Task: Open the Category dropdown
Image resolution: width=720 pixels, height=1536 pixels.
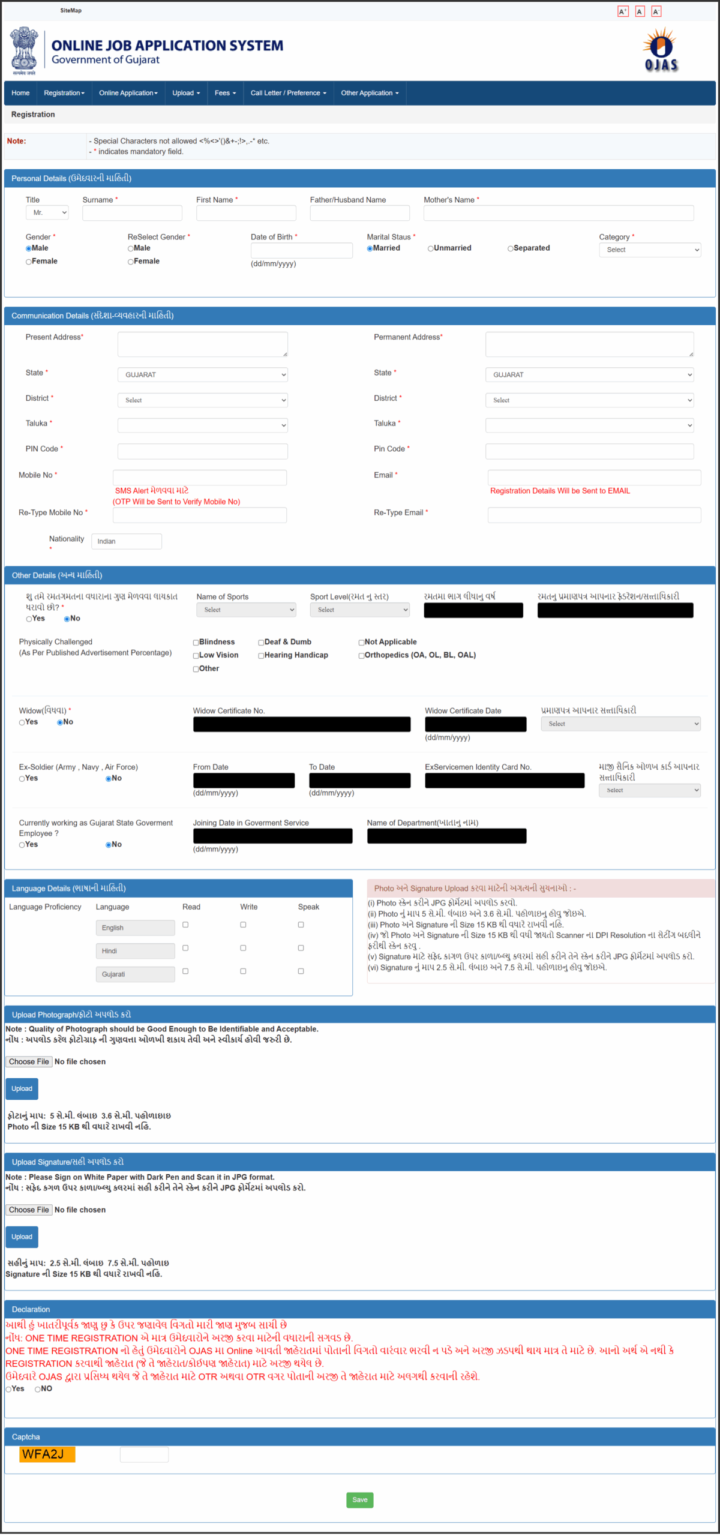Action: pos(650,250)
